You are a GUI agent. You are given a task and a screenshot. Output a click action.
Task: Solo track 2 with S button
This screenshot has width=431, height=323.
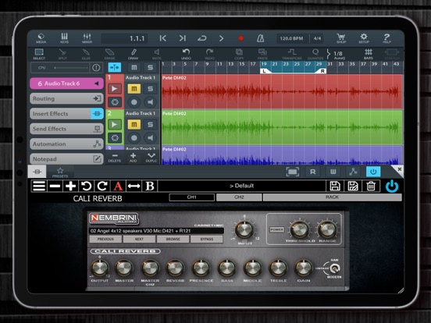click(x=150, y=124)
